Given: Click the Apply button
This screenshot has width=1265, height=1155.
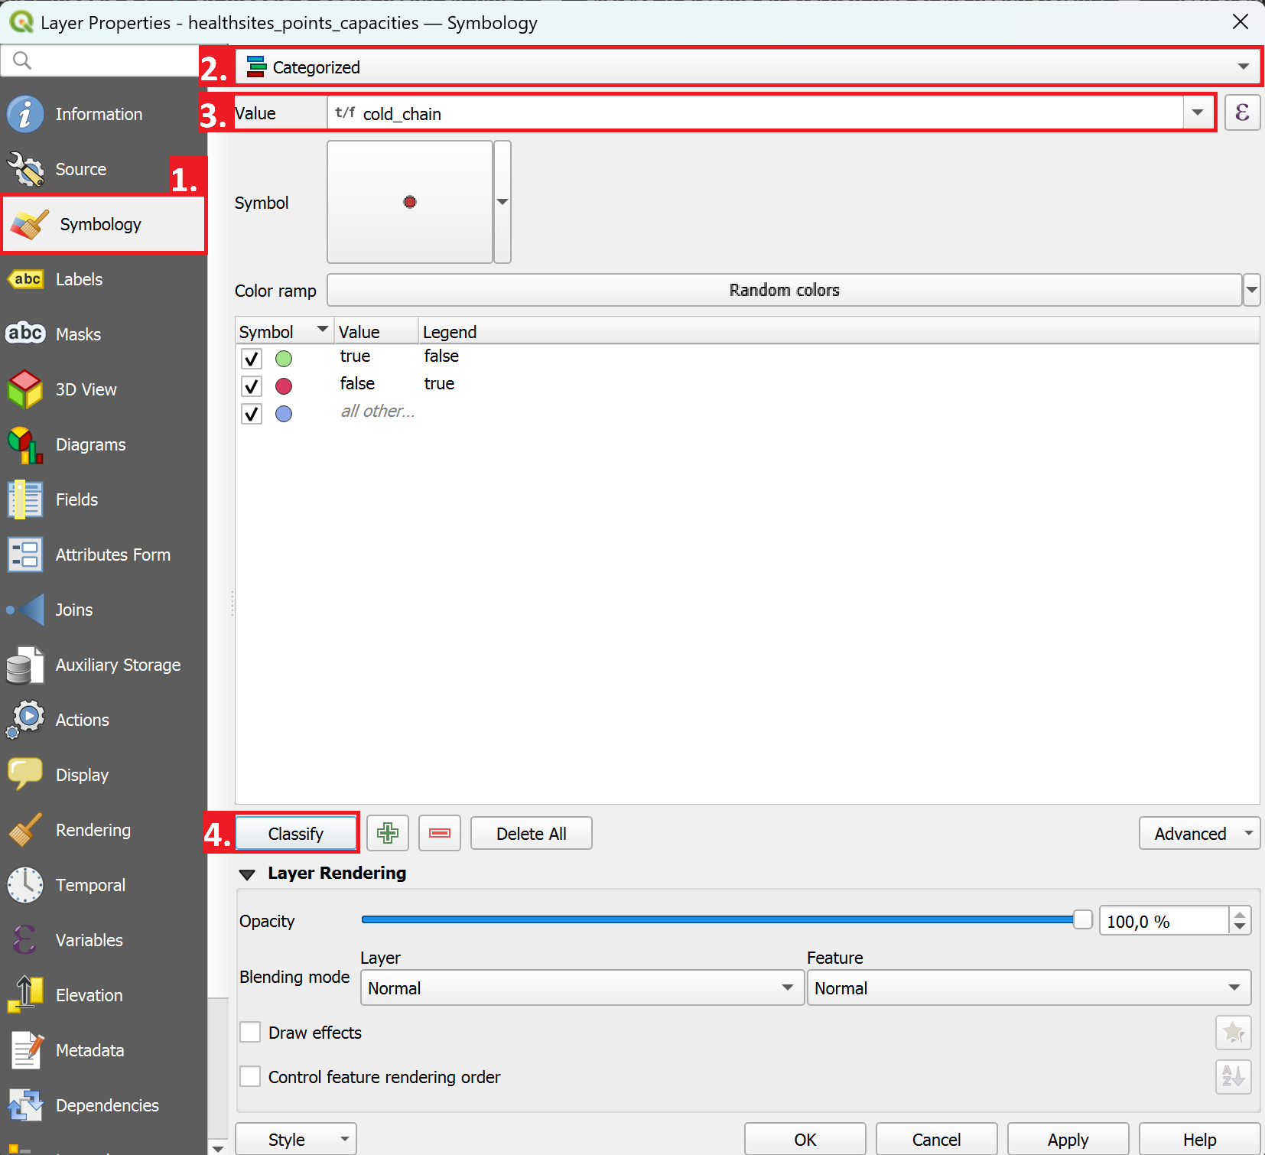Looking at the screenshot, I should [x=1068, y=1139].
